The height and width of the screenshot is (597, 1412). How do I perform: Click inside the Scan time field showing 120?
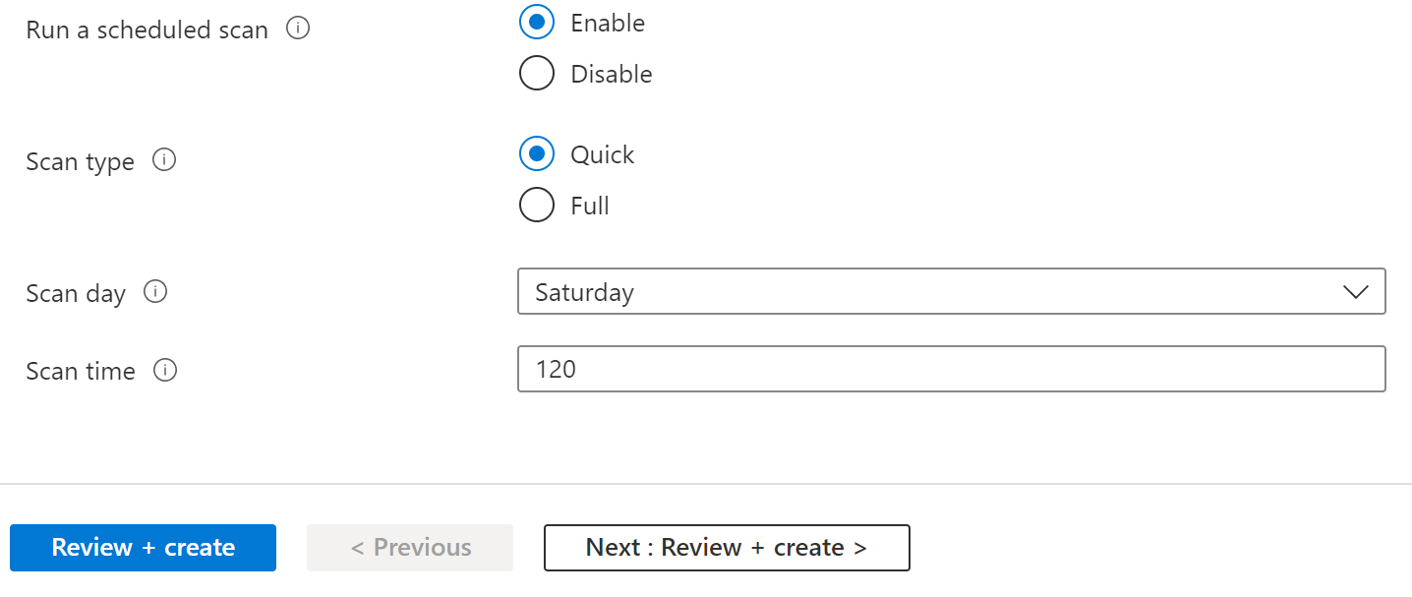[x=950, y=369]
